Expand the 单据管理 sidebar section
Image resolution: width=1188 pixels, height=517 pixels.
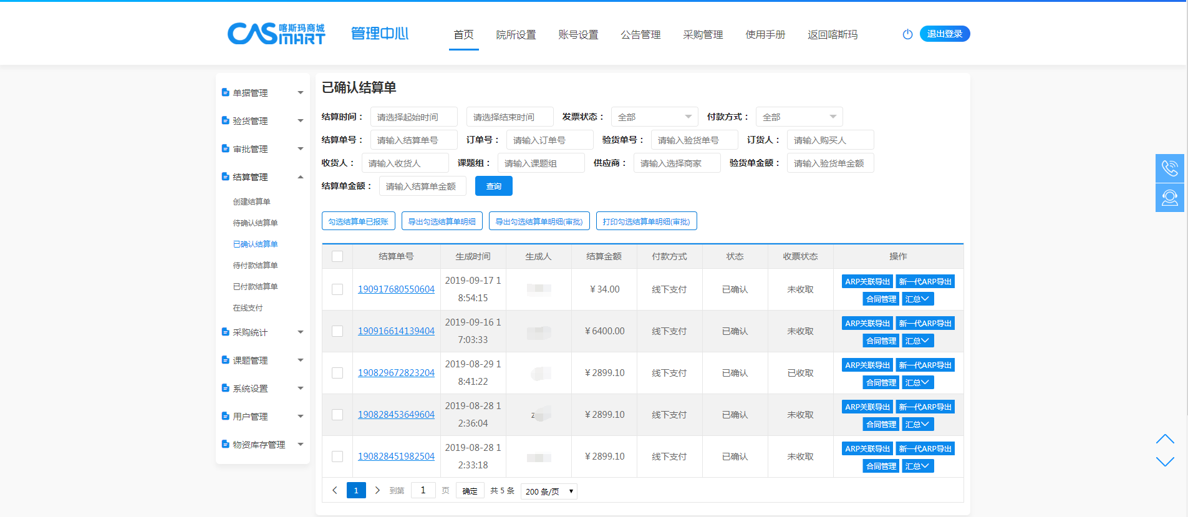[x=263, y=93]
